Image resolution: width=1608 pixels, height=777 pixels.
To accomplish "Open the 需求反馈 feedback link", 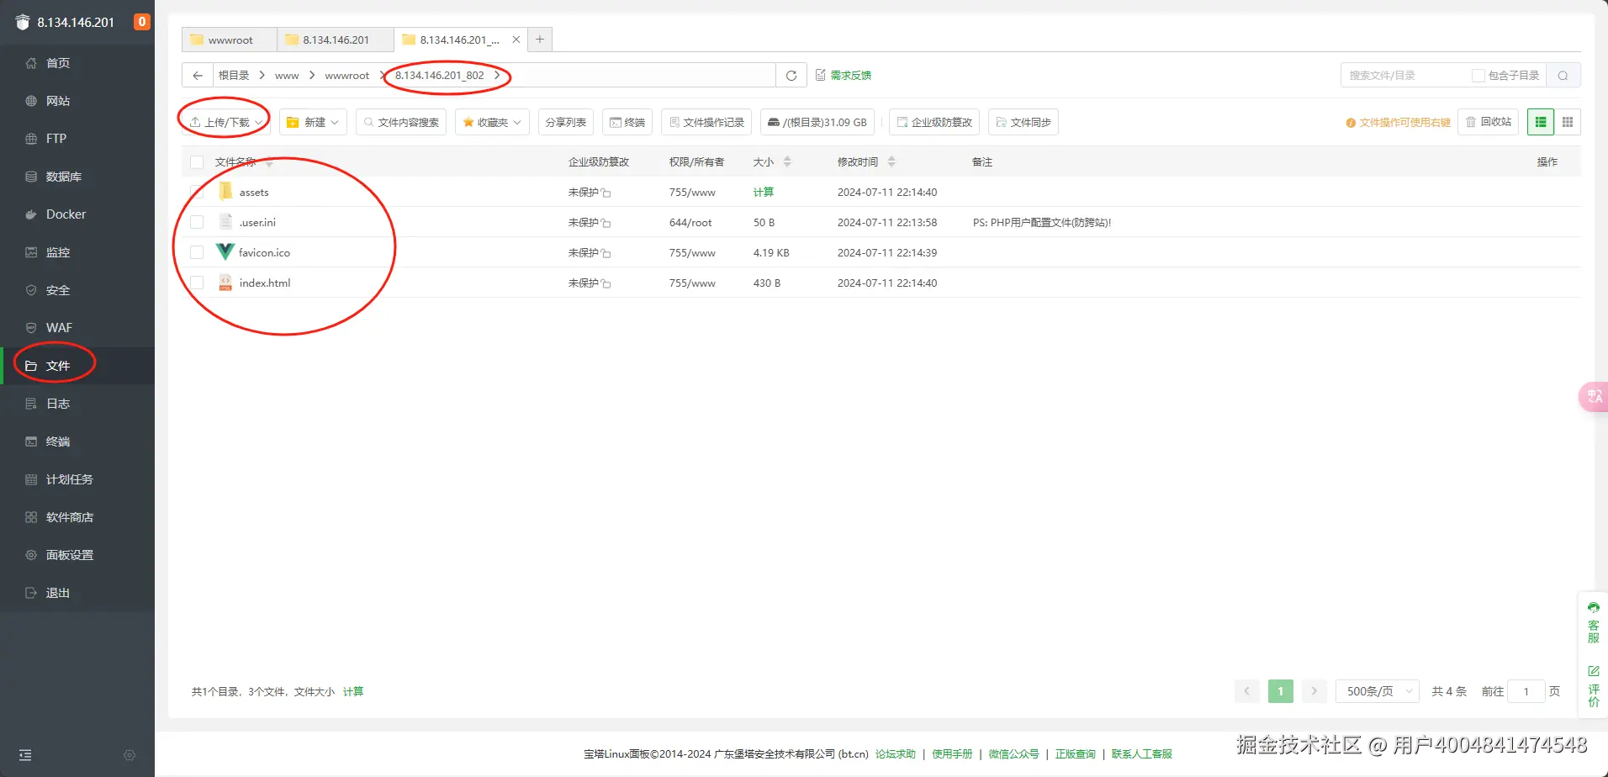I will [x=844, y=76].
